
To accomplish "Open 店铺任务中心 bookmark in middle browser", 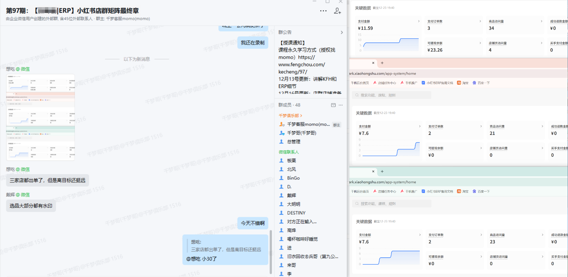I will click(385, 83).
